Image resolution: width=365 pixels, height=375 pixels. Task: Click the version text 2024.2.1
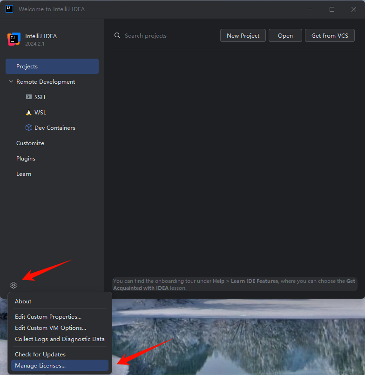point(35,44)
